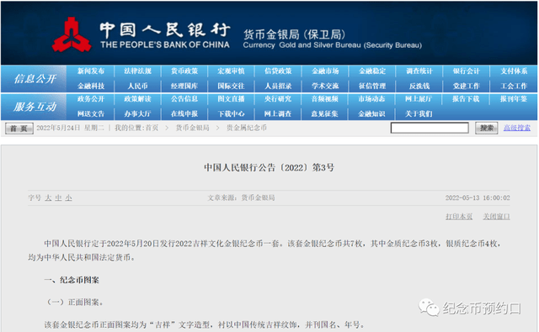539x332 pixels.
Task: Select 关于我们 navigation item
Action: 419,113
